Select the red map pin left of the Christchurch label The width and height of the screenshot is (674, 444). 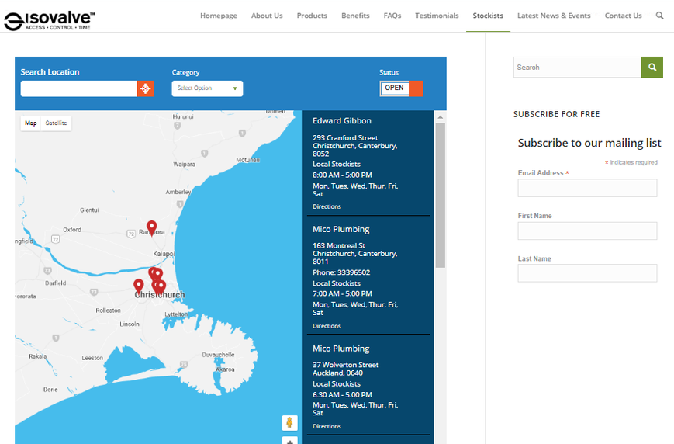click(x=138, y=286)
